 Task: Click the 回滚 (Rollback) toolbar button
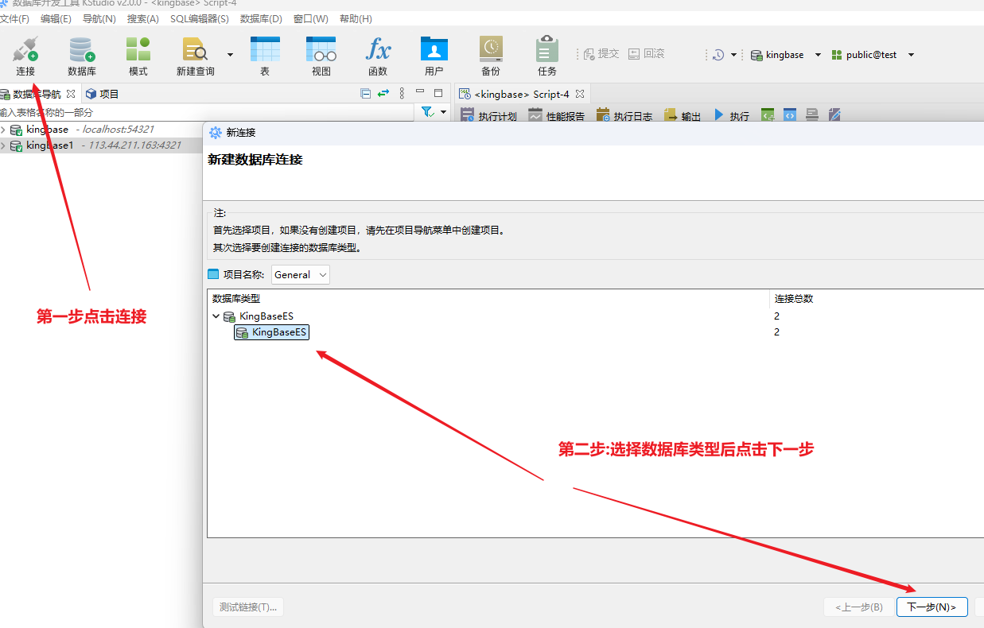pyautogui.click(x=647, y=54)
